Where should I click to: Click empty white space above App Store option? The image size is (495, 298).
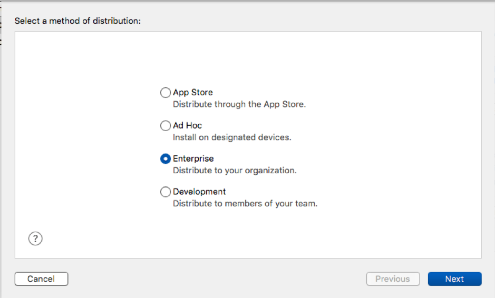248,58
